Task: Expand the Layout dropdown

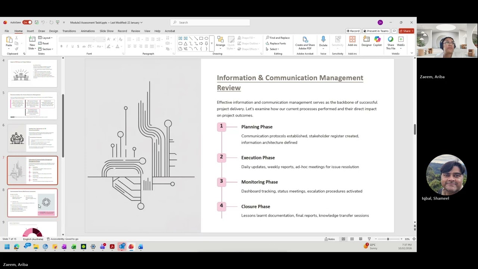Action: pos(47,38)
